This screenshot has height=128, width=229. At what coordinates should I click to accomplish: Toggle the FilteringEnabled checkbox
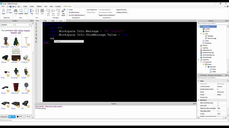pos(218,111)
